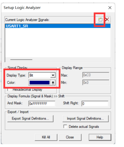The width and height of the screenshot is (124, 147).
Task: Delete the selected signal with red X icon
Action: (x=107, y=20)
